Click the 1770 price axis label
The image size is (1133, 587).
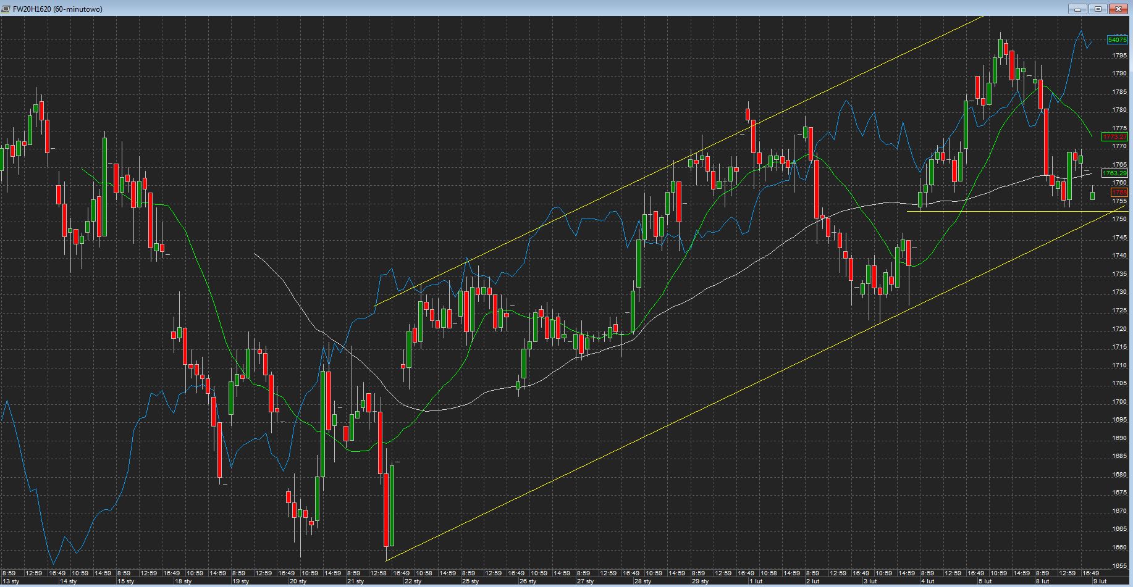[x=1119, y=146]
